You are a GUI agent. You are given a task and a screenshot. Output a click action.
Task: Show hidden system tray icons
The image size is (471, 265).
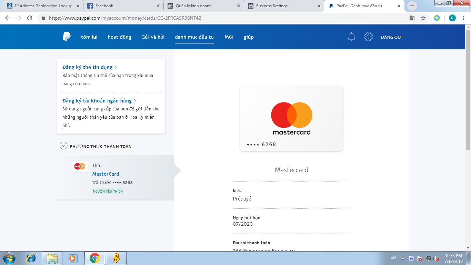[x=403, y=258]
